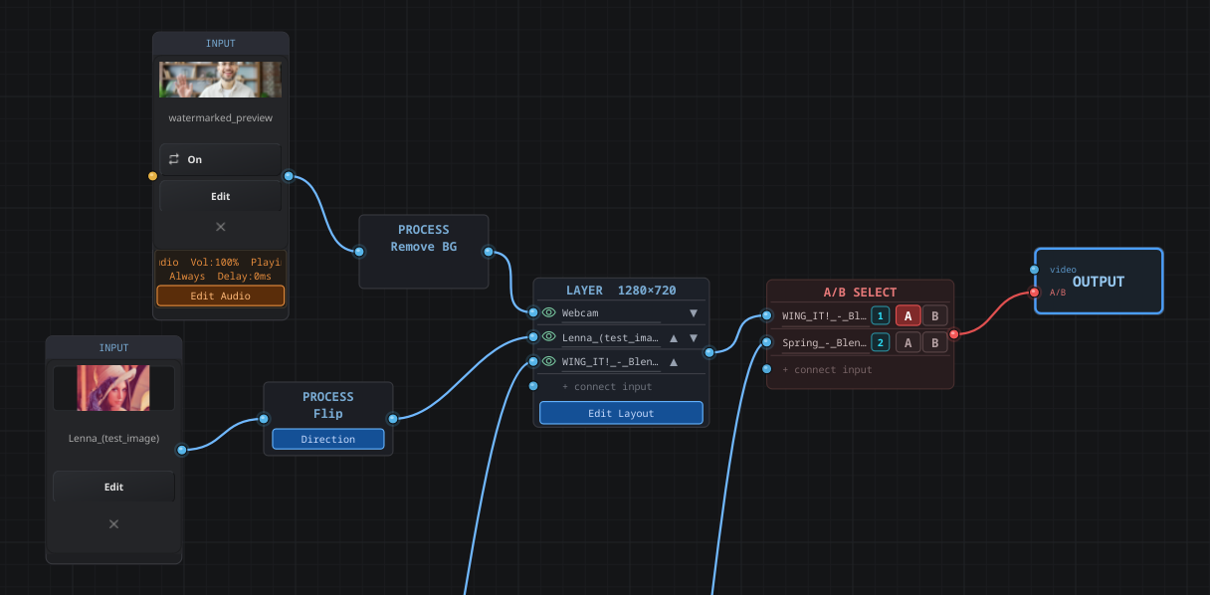The image size is (1210, 595).
Task: Click the watermarked_preview file name
Action: 221,117
